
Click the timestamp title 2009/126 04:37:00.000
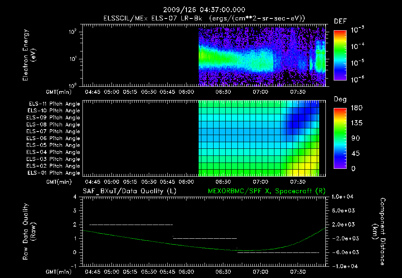(x=204, y=10)
